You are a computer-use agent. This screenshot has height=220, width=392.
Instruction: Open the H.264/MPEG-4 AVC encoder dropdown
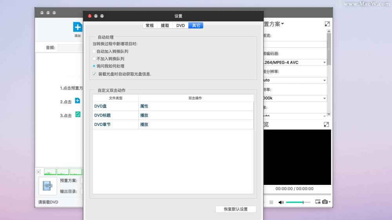tap(295, 62)
